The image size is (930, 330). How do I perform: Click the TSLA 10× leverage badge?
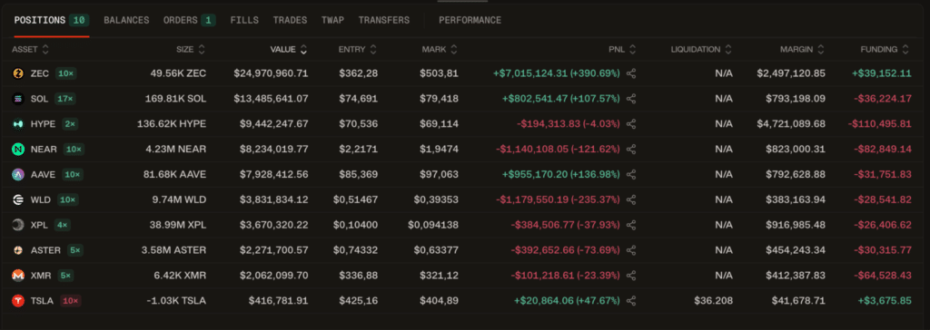(71, 301)
